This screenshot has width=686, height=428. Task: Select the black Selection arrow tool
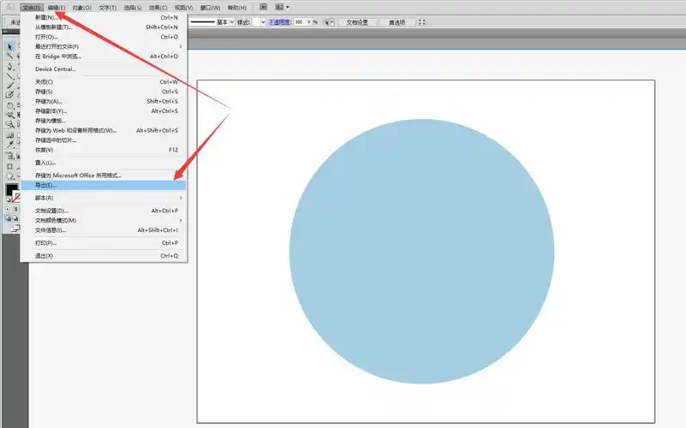click(x=9, y=47)
